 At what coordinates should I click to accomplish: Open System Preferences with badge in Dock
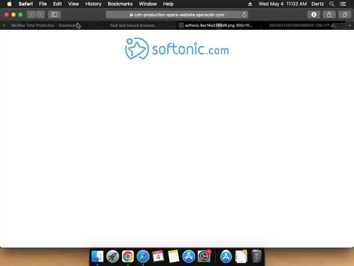[204, 257]
